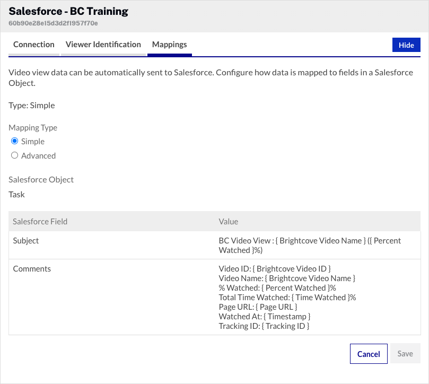Select the Simple mapping type radio button
Screen dimensions: 429x384
click(15, 141)
